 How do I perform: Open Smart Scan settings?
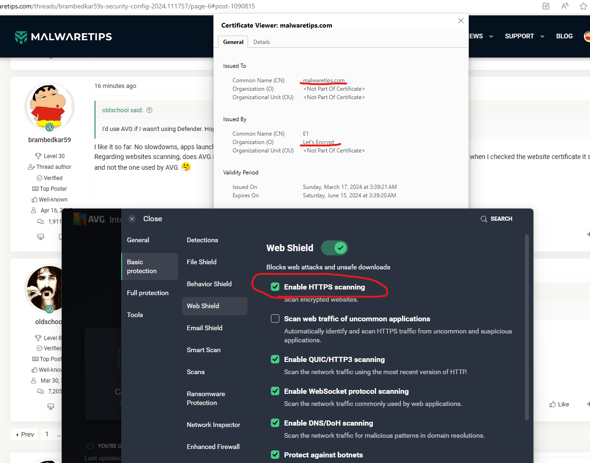(204, 350)
